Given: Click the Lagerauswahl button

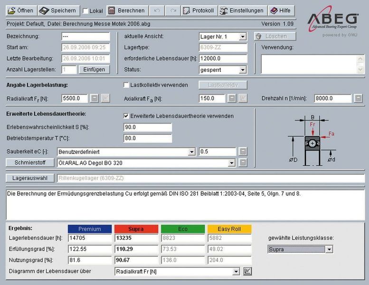Looking at the screenshot, I should click(x=30, y=178).
